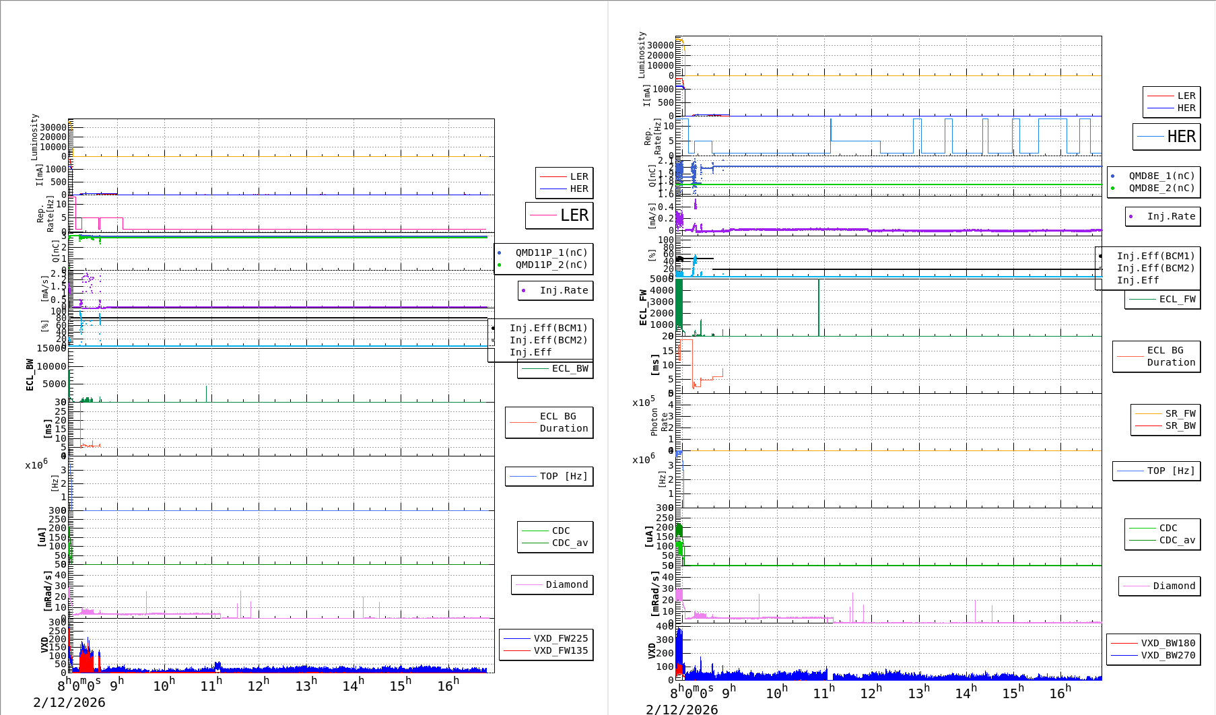Click the 2/12/2026 date under left plot
This screenshot has height=715, width=1216.
tap(69, 702)
